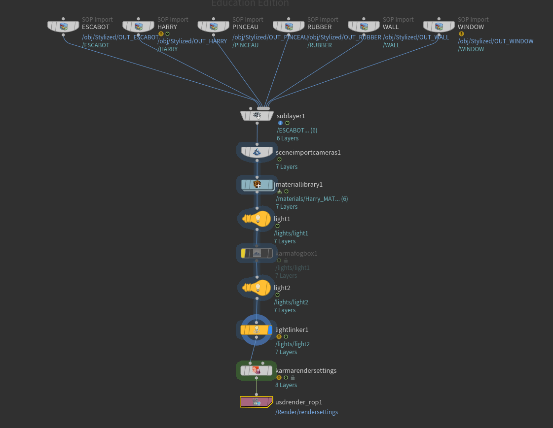
Task: Toggle the yellow bypass flag on karmafogbox1
Action: click(243, 254)
